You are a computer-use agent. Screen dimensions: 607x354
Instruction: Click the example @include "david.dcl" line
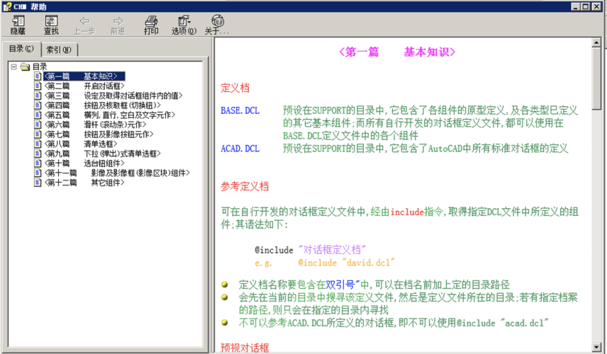pos(325,263)
